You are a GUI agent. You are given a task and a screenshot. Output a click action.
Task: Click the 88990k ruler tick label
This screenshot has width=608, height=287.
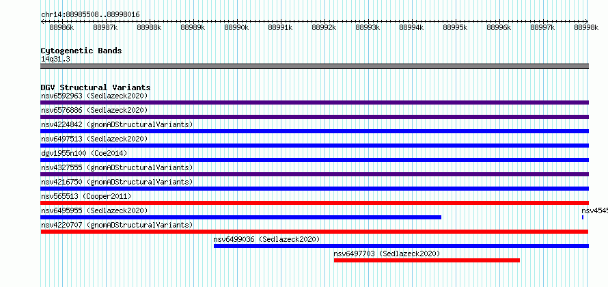(236, 27)
